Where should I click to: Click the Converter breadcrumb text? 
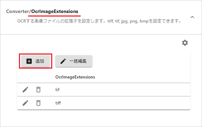(18, 11)
